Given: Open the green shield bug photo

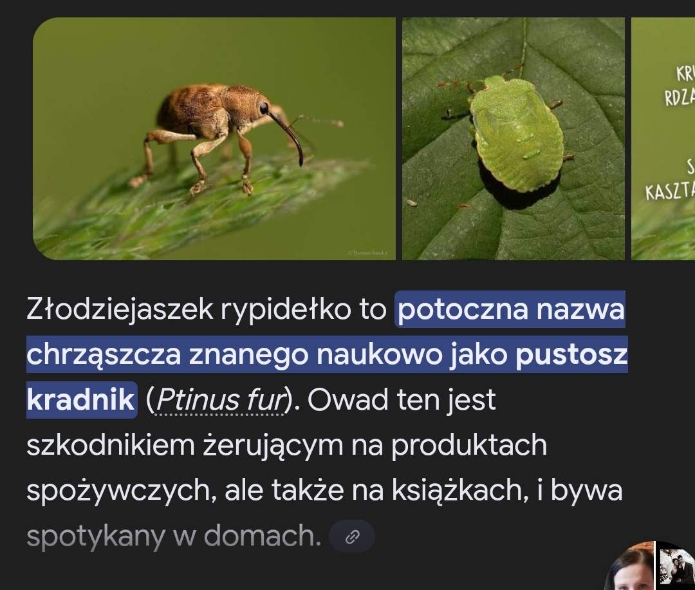Looking at the screenshot, I should pyautogui.click(x=514, y=138).
